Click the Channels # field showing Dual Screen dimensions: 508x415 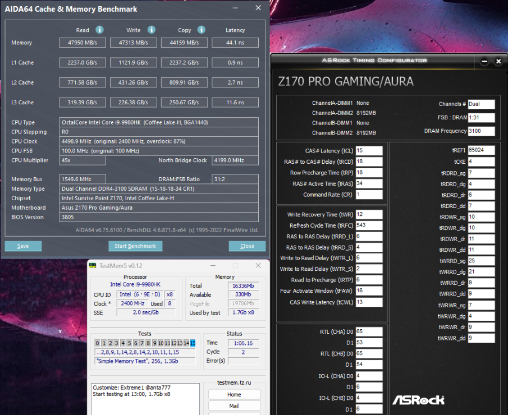tap(482, 104)
